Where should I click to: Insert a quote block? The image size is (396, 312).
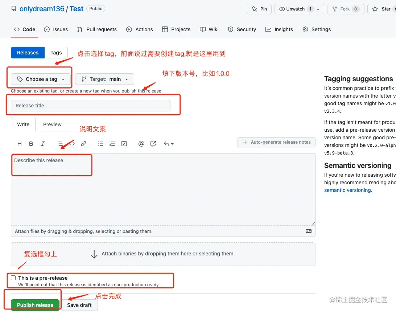pos(60,144)
